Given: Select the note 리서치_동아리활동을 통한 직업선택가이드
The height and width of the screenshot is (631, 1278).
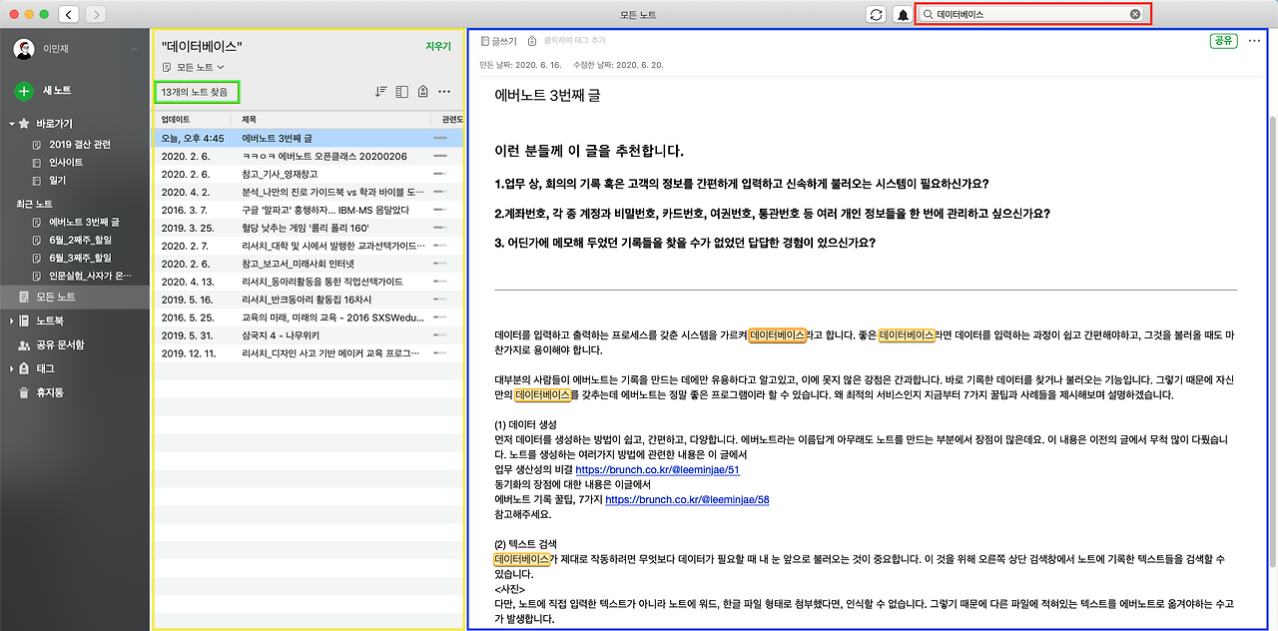Looking at the screenshot, I should (x=308, y=282).
